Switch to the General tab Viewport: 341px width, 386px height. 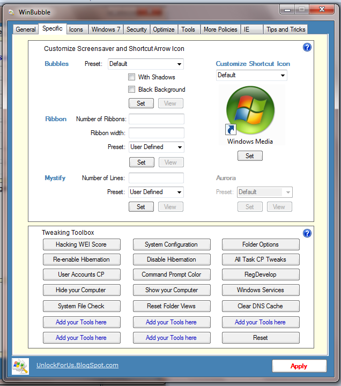tap(26, 29)
